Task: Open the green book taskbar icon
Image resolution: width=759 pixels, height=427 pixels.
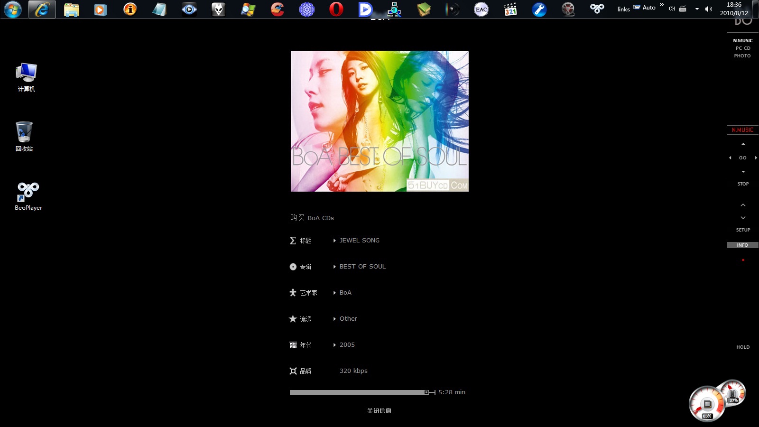Action: coord(424,9)
